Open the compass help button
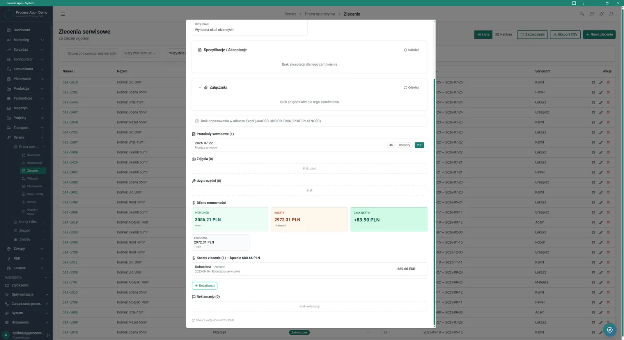This screenshot has height=340, width=624. (x=610, y=330)
